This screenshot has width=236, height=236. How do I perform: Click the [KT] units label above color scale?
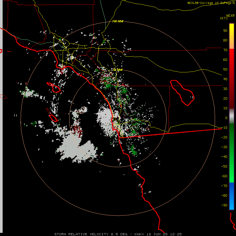point(224,18)
